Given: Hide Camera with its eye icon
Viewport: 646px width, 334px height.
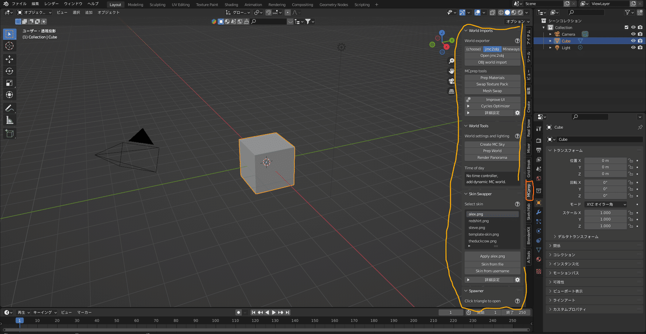Looking at the screenshot, I should pyautogui.click(x=633, y=34).
